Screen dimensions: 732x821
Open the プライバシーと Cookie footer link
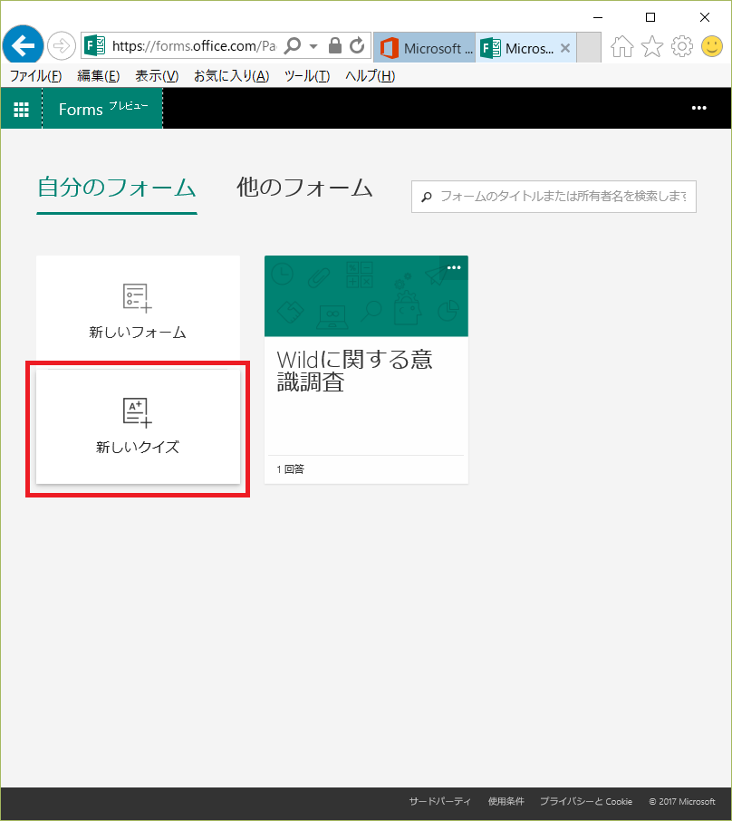(586, 801)
